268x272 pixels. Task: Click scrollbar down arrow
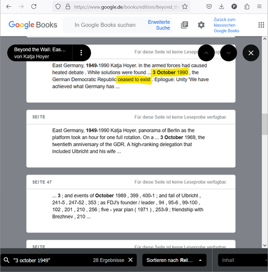click(x=265, y=246)
